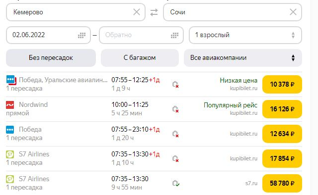Click the Сочи destination input
Screen dimensions: 318x195
(x=233, y=12)
